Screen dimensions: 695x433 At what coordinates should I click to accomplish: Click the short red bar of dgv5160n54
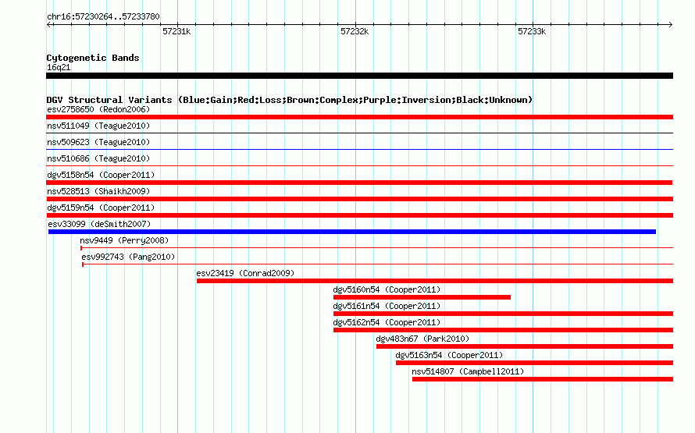tap(422, 297)
